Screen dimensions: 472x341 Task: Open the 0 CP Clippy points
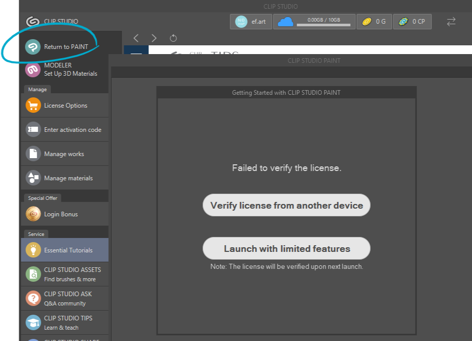tap(412, 22)
